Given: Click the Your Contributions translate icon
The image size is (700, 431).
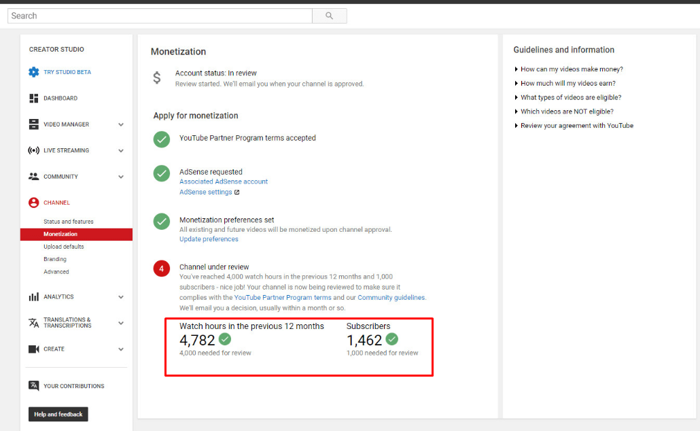Looking at the screenshot, I should [x=34, y=386].
